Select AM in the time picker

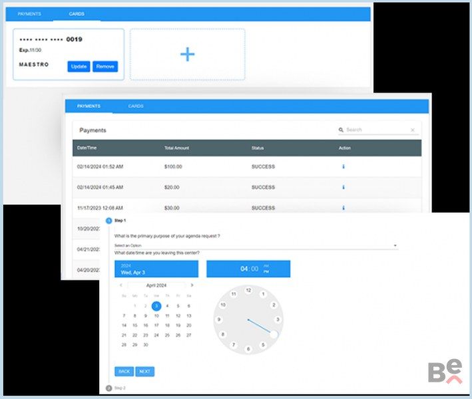[x=267, y=266]
